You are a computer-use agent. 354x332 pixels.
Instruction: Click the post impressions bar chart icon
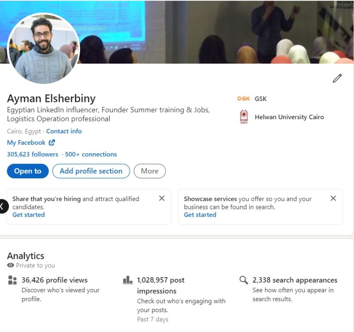127,280
